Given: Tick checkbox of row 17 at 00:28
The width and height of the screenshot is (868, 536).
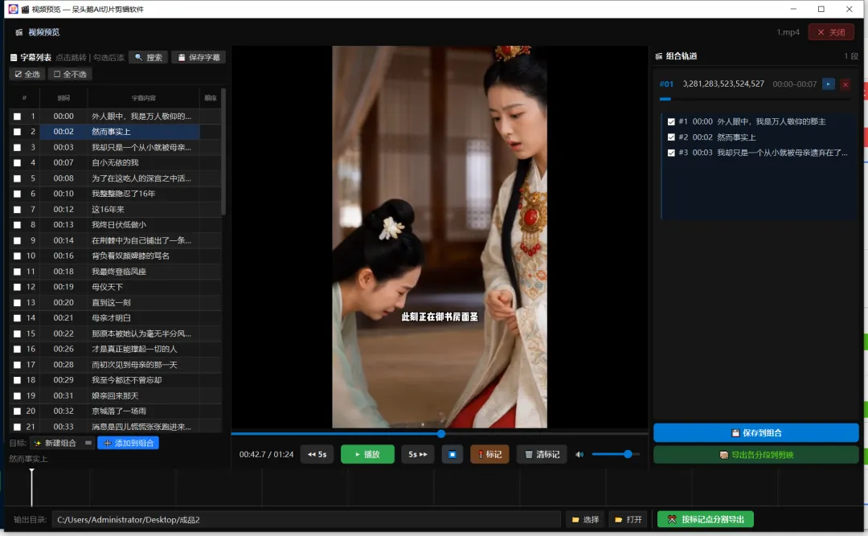Looking at the screenshot, I should point(17,365).
